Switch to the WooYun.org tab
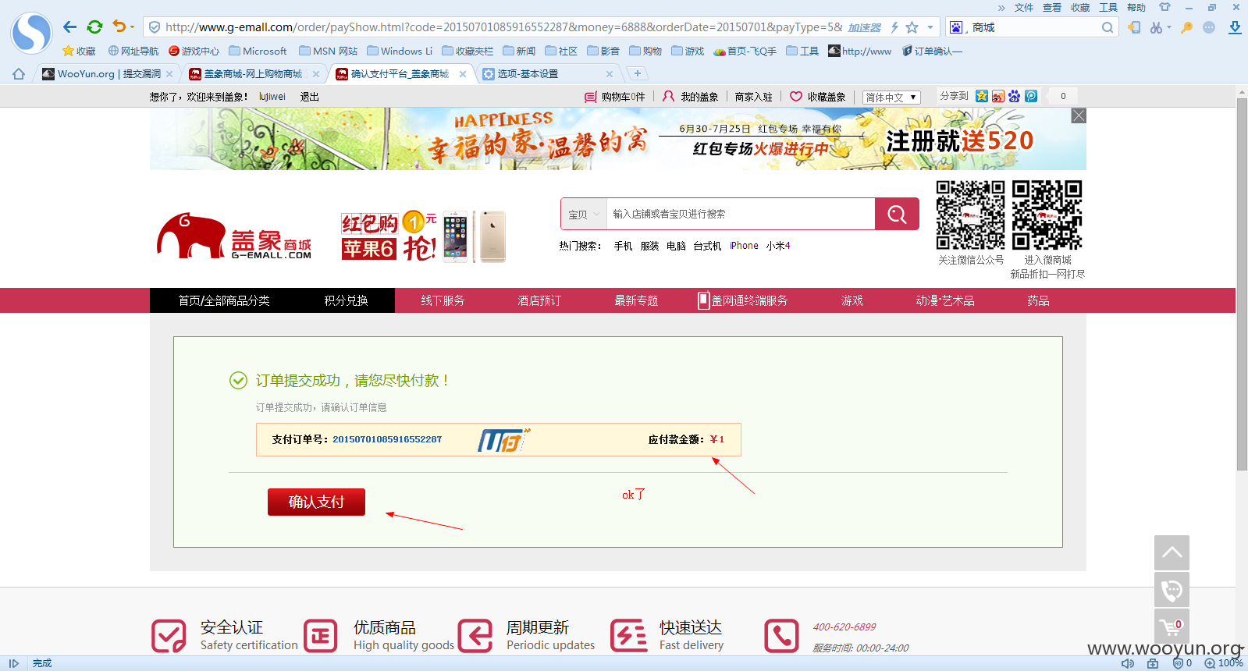This screenshot has height=671, width=1248. point(108,74)
